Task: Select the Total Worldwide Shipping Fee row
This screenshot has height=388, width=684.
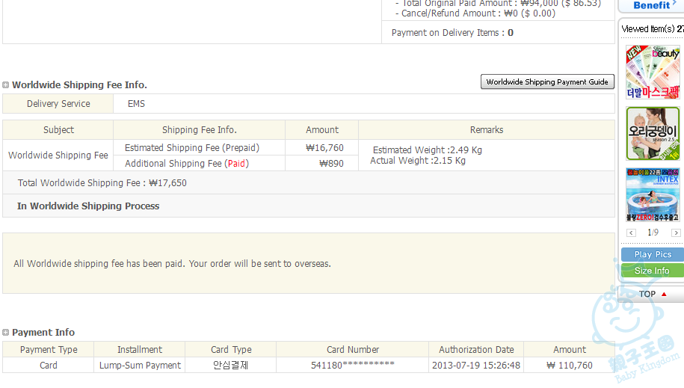Action: pos(309,183)
